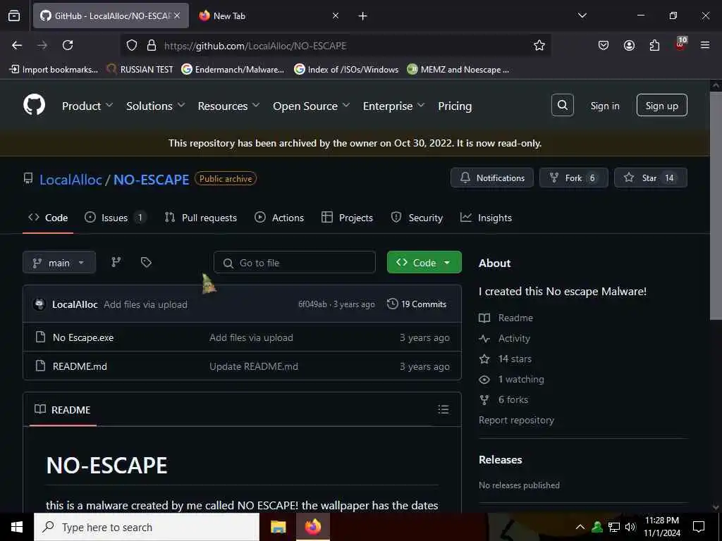Switch to the Actions tab
Viewport: 722px width, 541px height.
point(279,218)
